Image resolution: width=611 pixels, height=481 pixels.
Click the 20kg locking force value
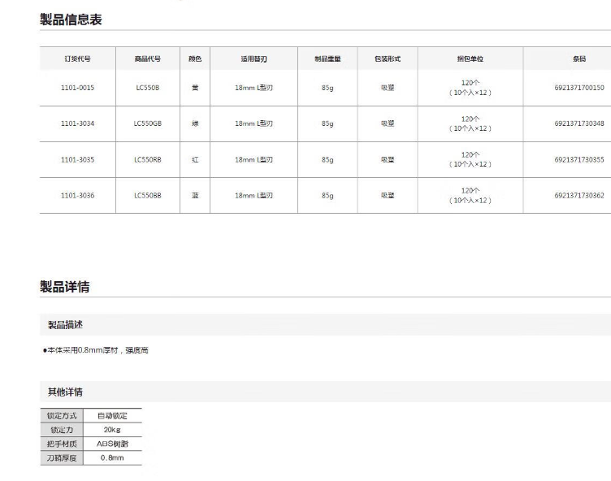point(112,430)
